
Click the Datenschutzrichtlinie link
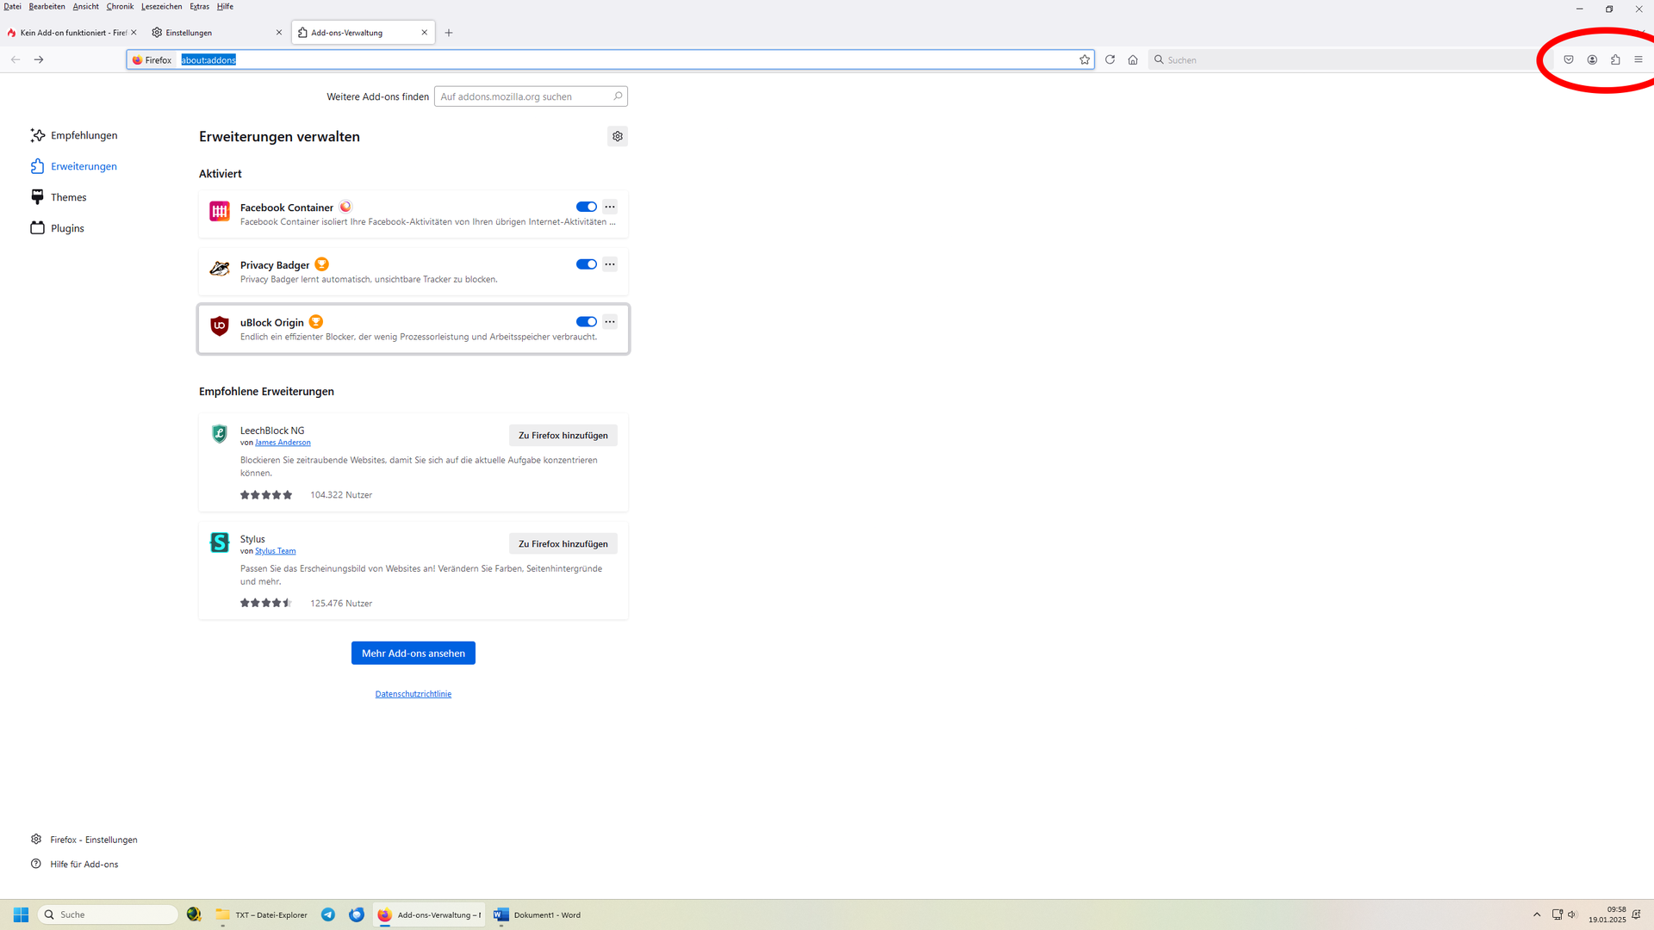pos(413,694)
